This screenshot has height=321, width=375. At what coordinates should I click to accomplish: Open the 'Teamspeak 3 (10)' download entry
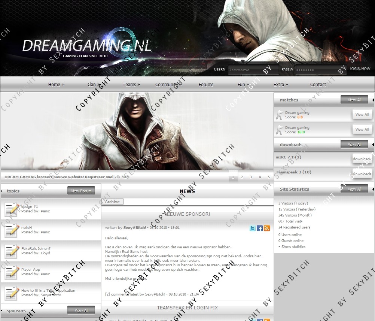(x=293, y=172)
